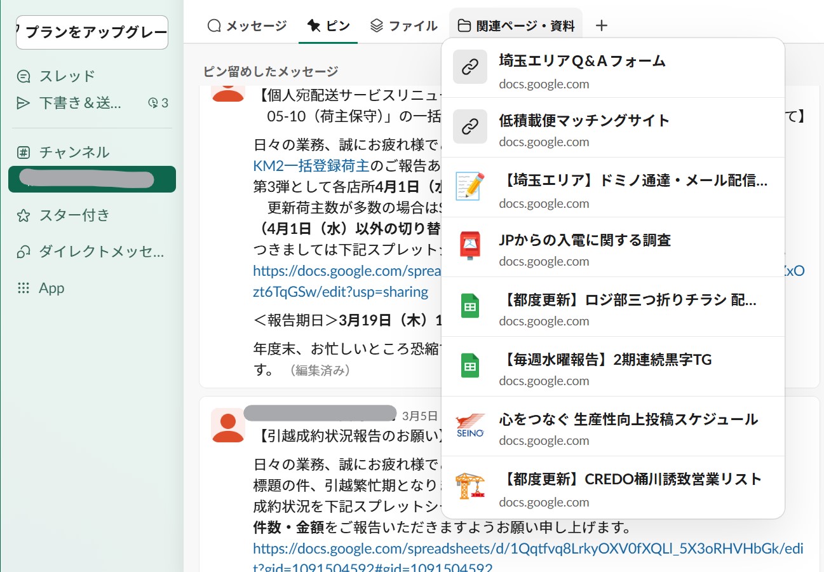Open スレッド in the sidebar
Viewport: 824px width, 572px height.
[67, 76]
